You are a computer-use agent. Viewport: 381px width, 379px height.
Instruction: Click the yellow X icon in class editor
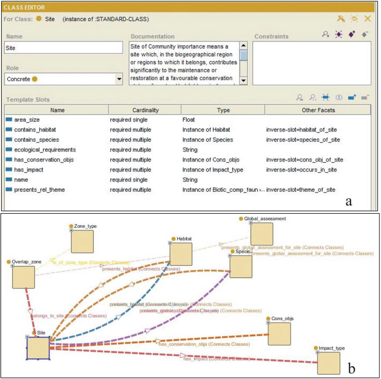click(368, 19)
